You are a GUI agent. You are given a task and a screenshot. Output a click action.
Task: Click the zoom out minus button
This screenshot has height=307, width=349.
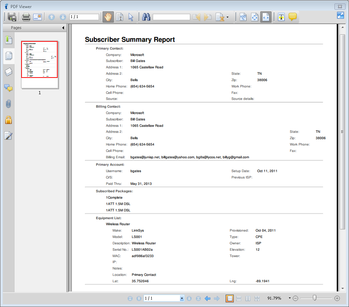pyautogui.click(x=295, y=298)
